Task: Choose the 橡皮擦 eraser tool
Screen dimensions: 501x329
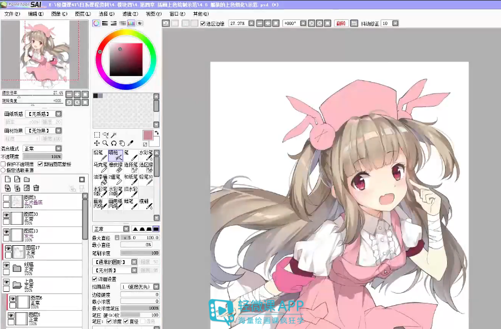Action: [115, 167]
